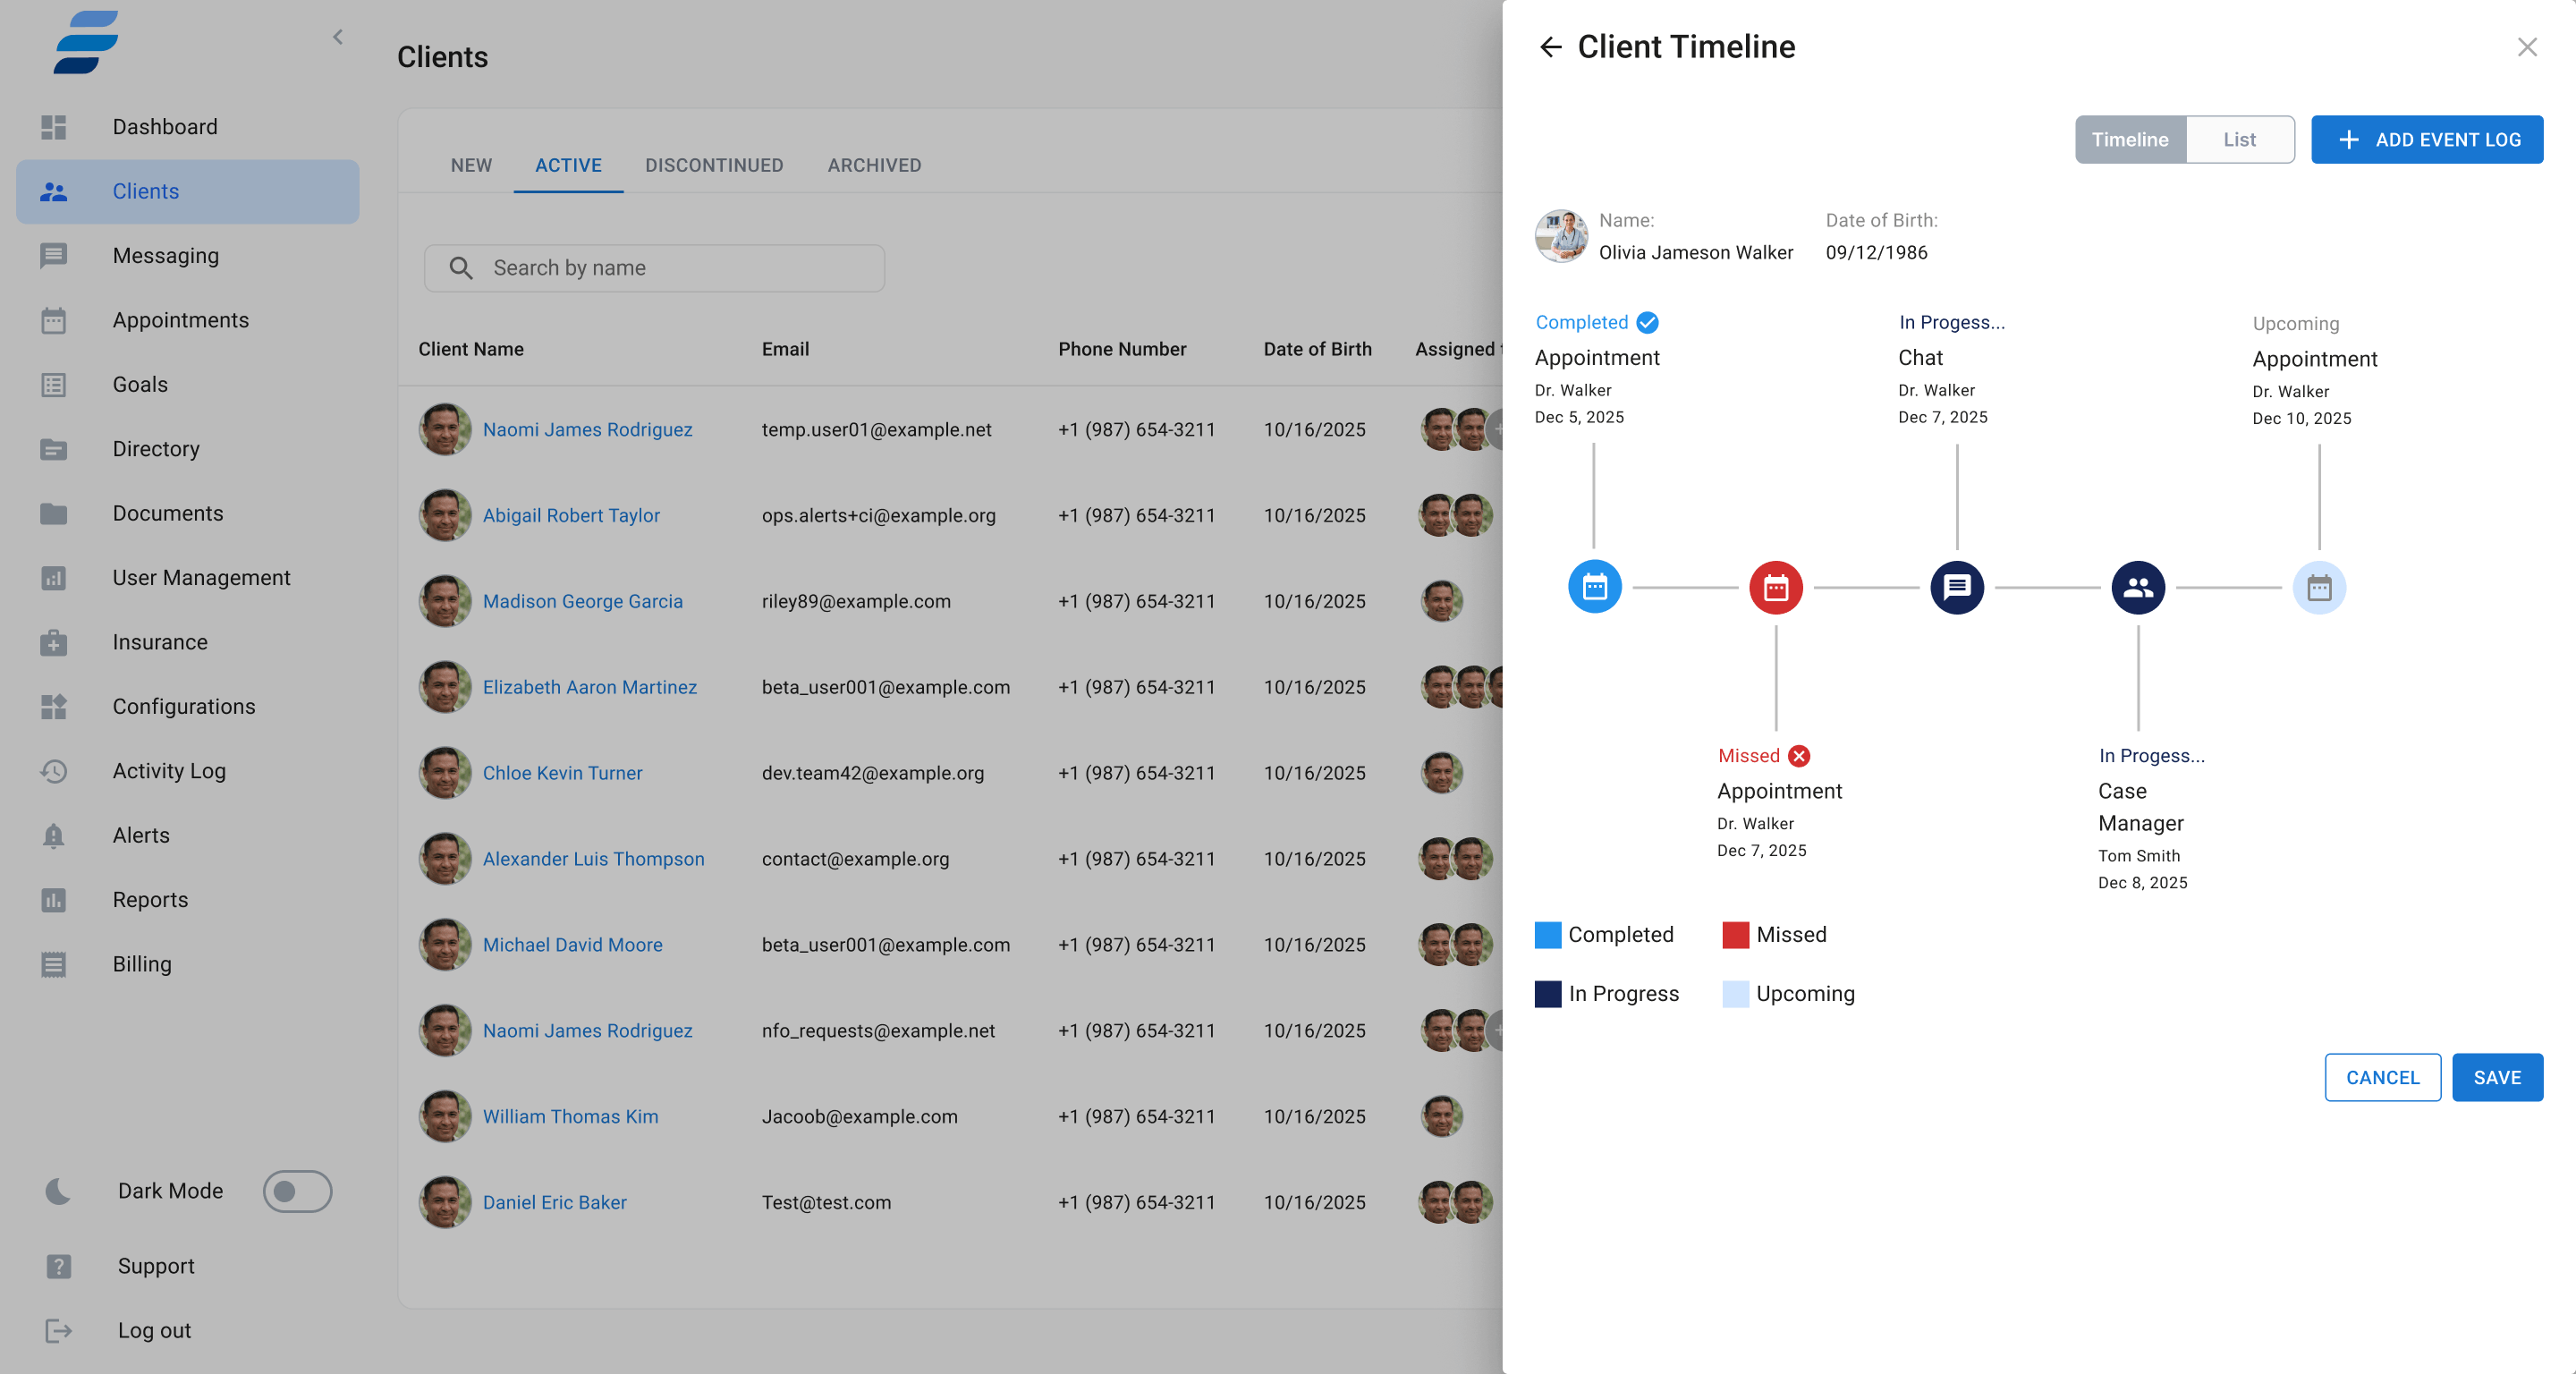
Task: Click the Insurance briefcase icon in sidebar
Action: click(x=54, y=642)
